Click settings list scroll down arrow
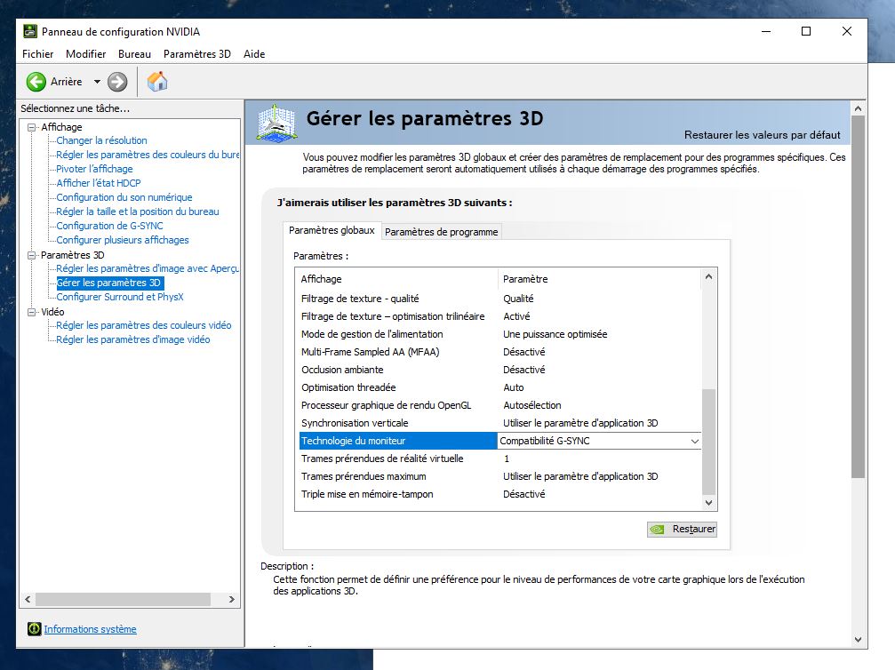Screen dimensions: 895x670 point(708,503)
